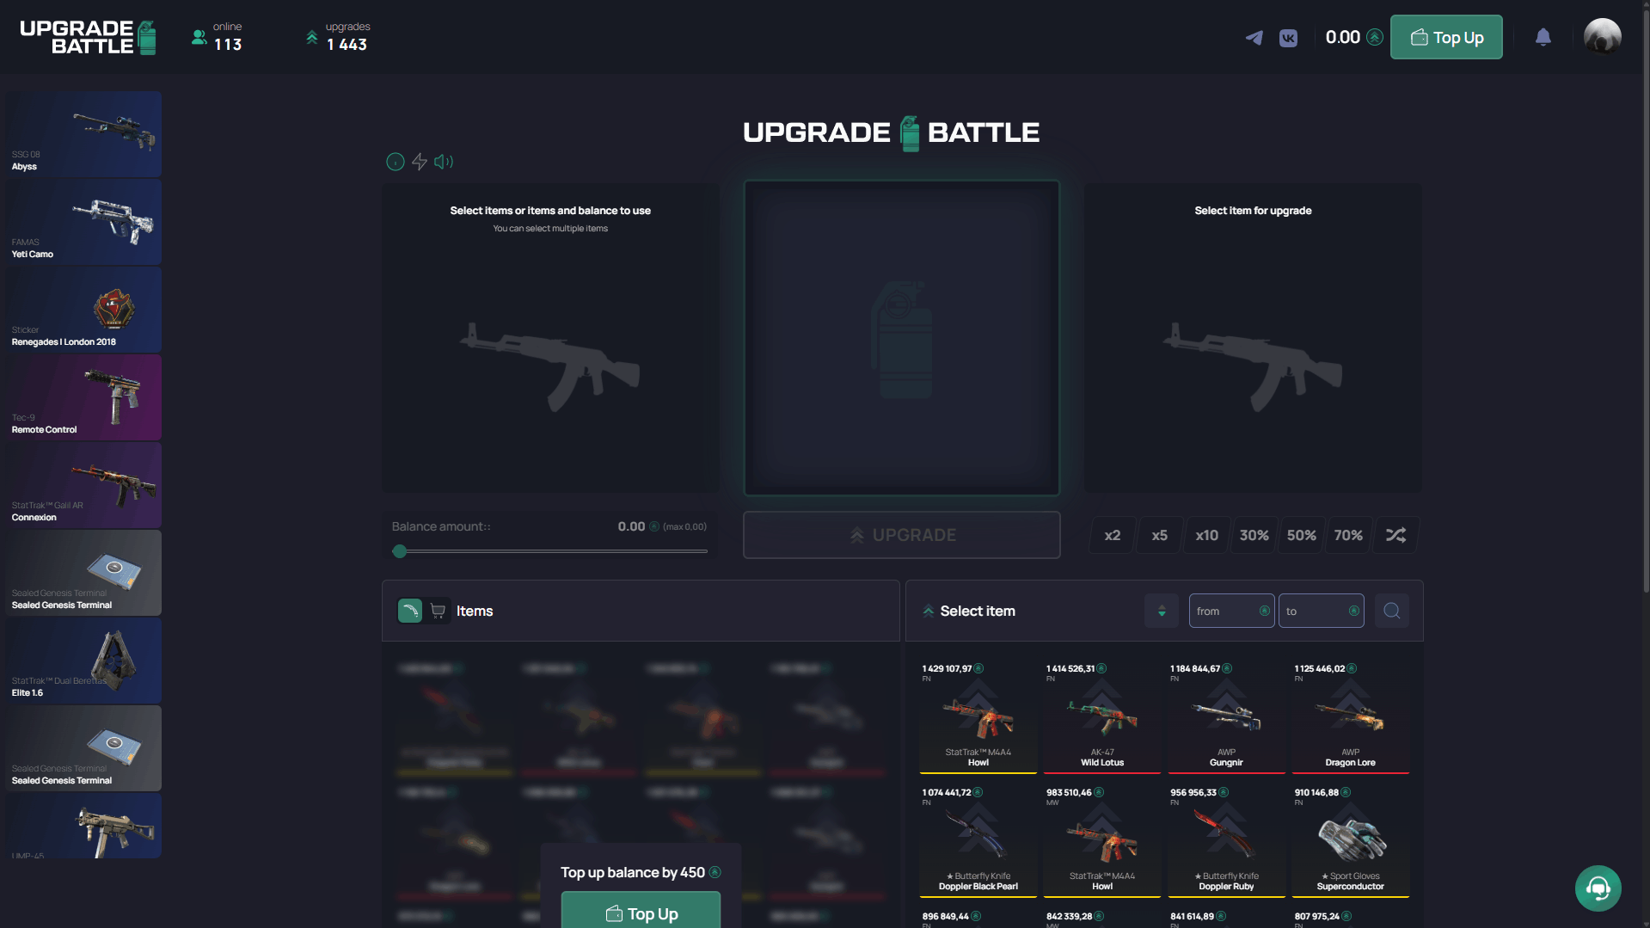Select the 50% chance option

[1302, 535]
